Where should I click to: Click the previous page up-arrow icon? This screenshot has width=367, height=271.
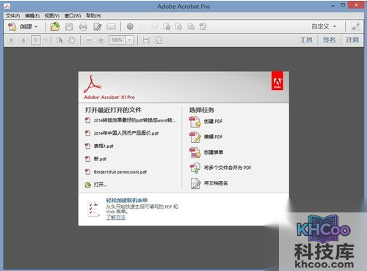pyautogui.click(x=11, y=40)
